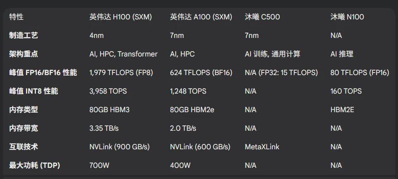The image size is (398, 179).
Task: Select the 互联技术 row label
Action: pos(24,147)
